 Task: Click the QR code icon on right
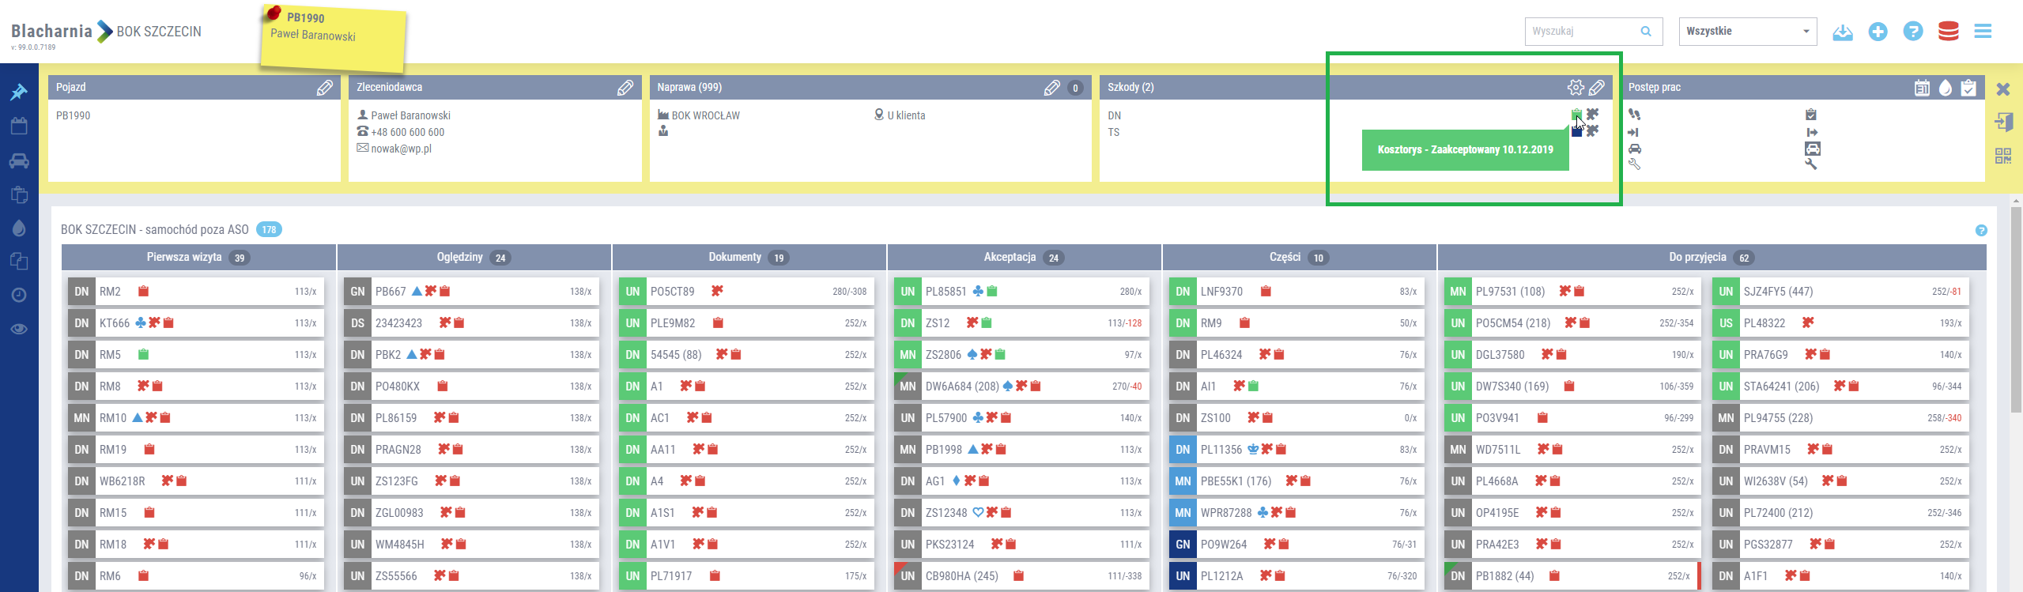(x=2002, y=156)
